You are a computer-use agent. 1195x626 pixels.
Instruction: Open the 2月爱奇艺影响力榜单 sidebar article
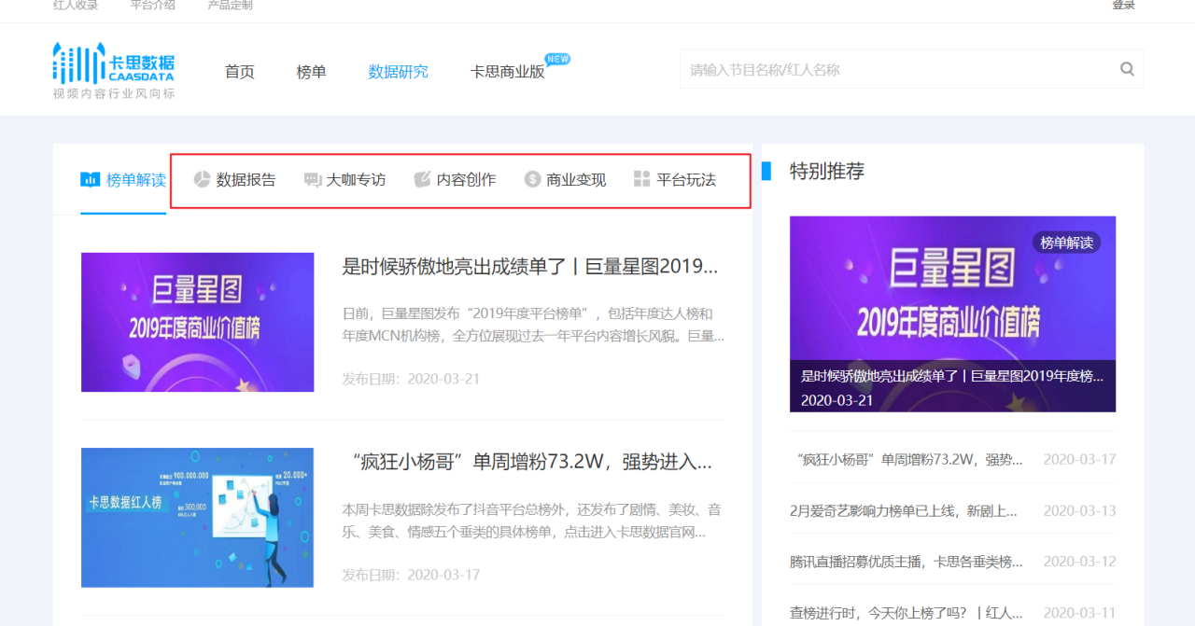(903, 511)
